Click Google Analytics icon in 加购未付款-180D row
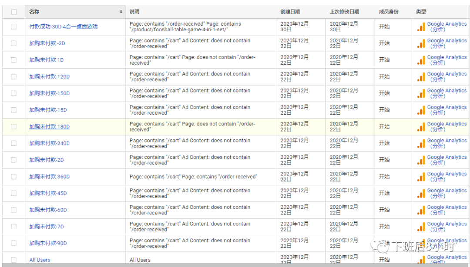The height and width of the screenshot is (267, 470). pos(421,127)
